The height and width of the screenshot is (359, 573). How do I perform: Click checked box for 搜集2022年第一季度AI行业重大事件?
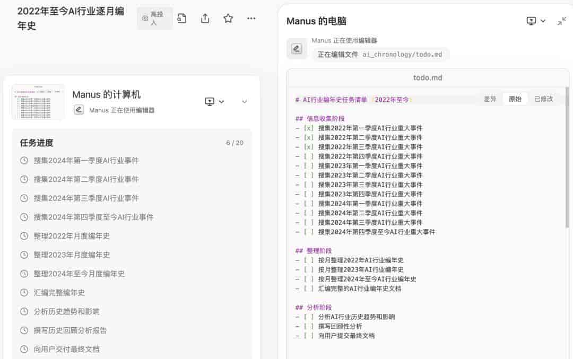point(309,128)
